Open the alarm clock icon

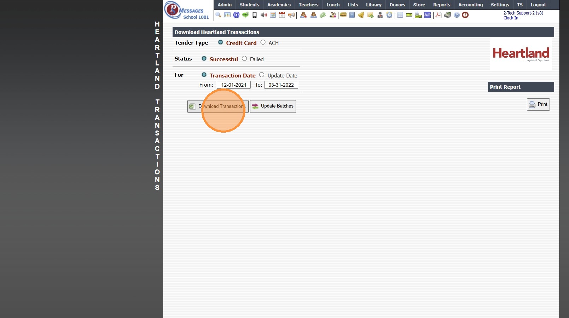389,15
